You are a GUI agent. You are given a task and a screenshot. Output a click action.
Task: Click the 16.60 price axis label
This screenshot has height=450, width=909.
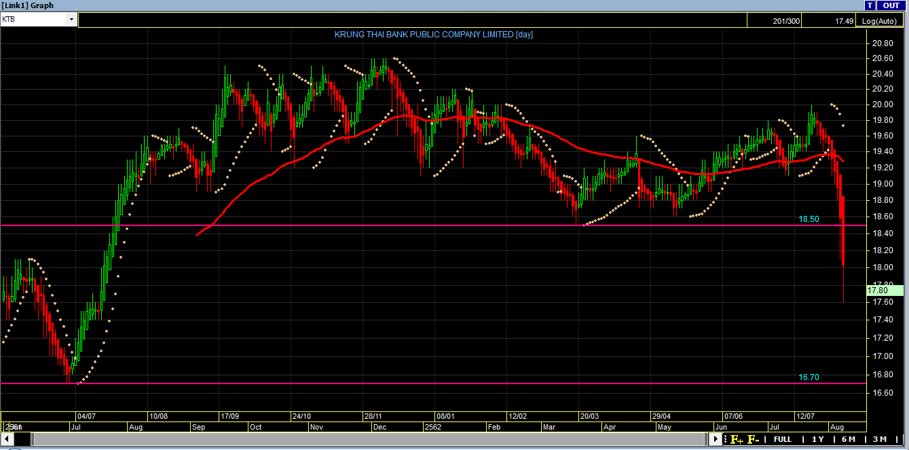click(883, 393)
